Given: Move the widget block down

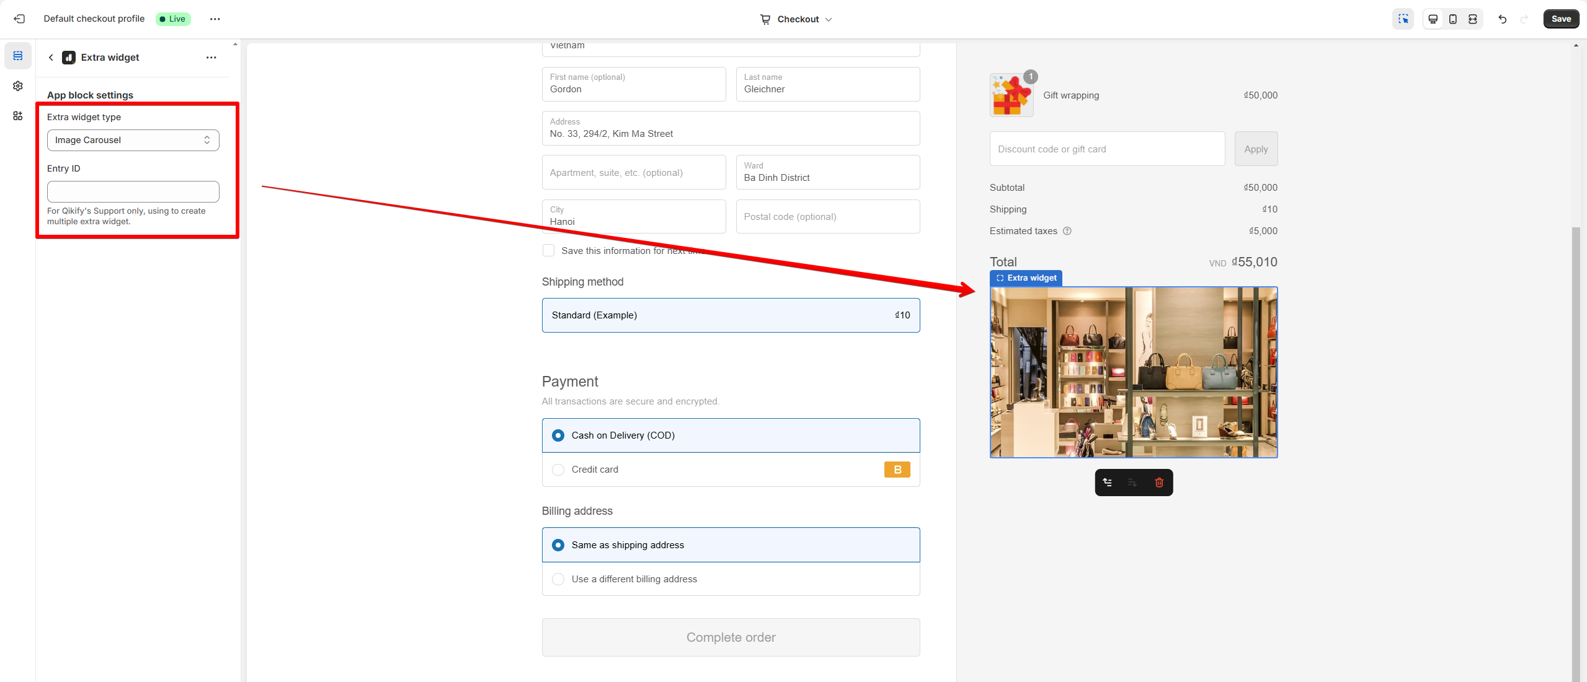Looking at the screenshot, I should click(1132, 483).
